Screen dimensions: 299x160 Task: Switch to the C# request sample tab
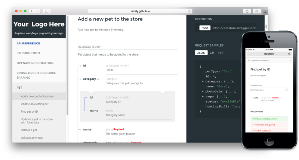click(212, 53)
